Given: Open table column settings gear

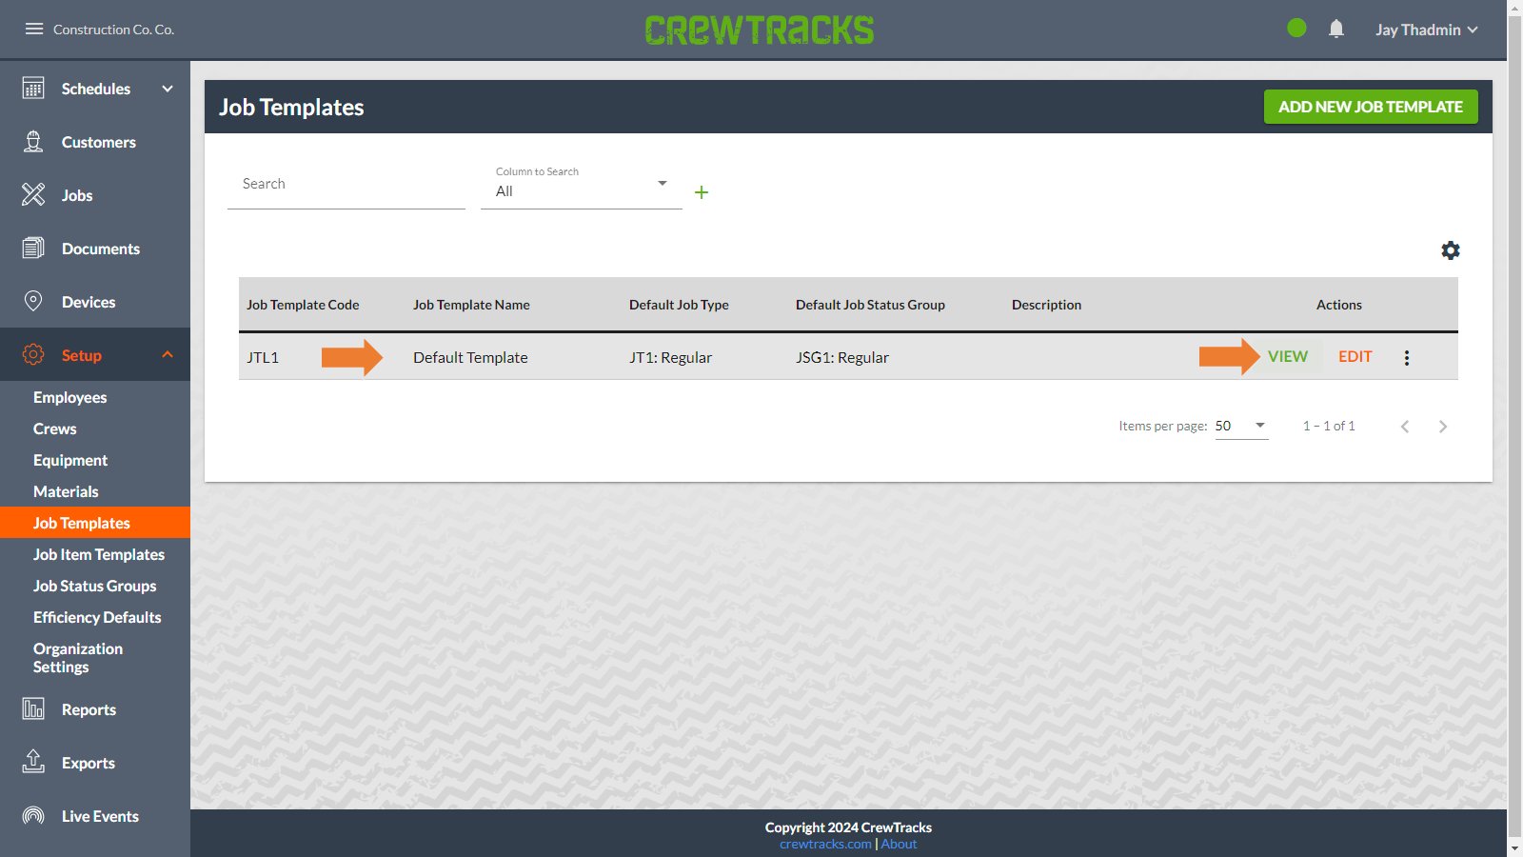Looking at the screenshot, I should click(x=1451, y=250).
